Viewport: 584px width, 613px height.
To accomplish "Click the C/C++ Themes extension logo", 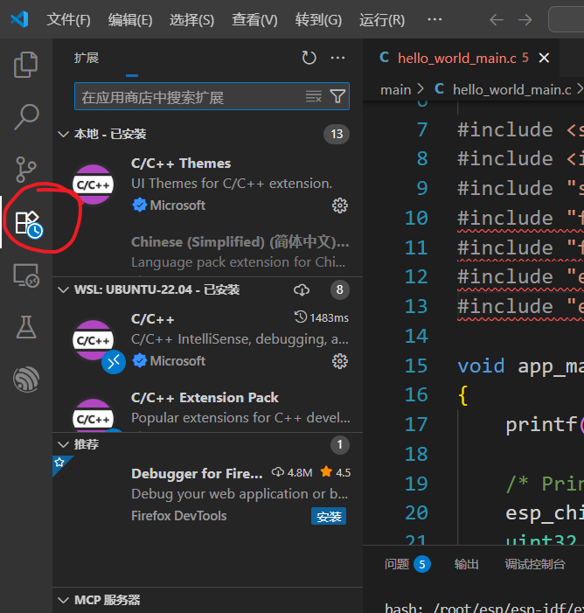I will [x=93, y=185].
